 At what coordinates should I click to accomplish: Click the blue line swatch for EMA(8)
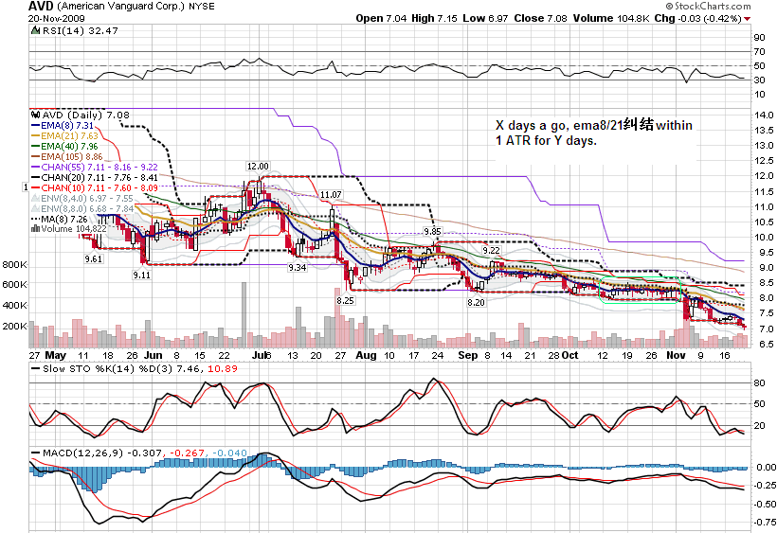[x=35, y=126]
